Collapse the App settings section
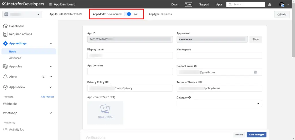Viewport: 295px width, 140px height. (x=51, y=43)
